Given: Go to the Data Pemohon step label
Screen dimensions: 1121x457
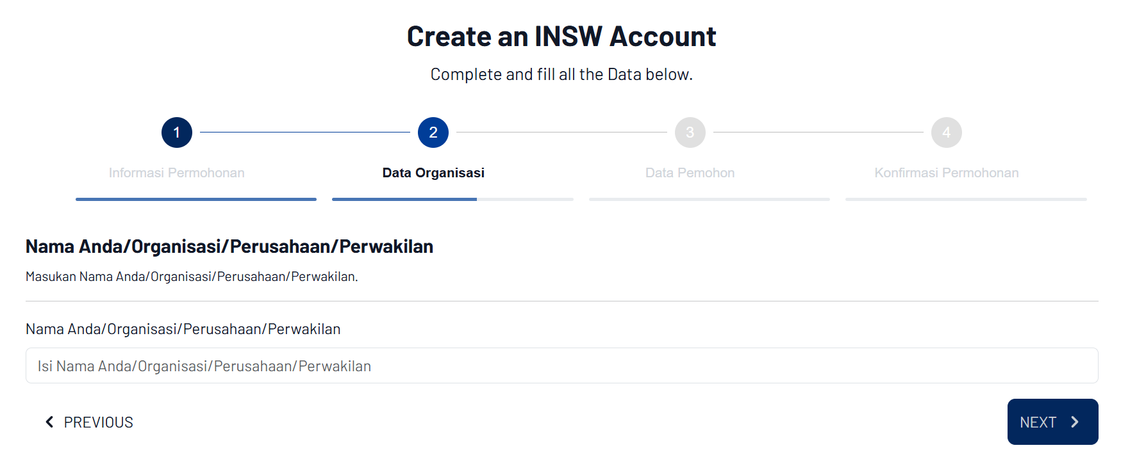Looking at the screenshot, I should pyautogui.click(x=690, y=173).
